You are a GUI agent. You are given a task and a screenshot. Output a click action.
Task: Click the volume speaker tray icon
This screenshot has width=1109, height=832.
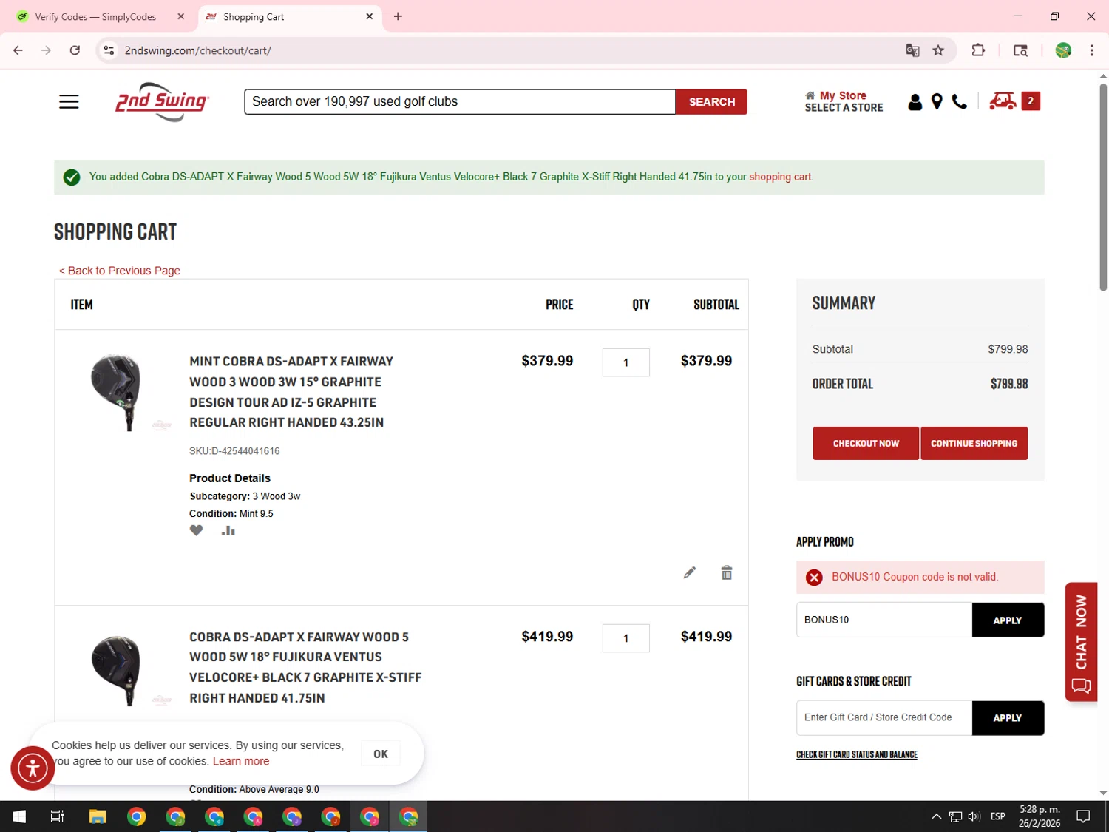(974, 816)
